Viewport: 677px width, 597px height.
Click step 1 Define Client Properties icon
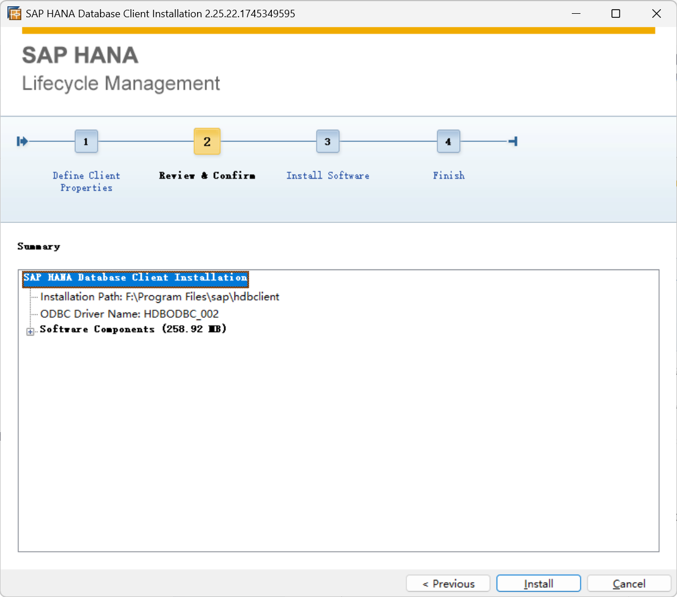coord(86,141)
